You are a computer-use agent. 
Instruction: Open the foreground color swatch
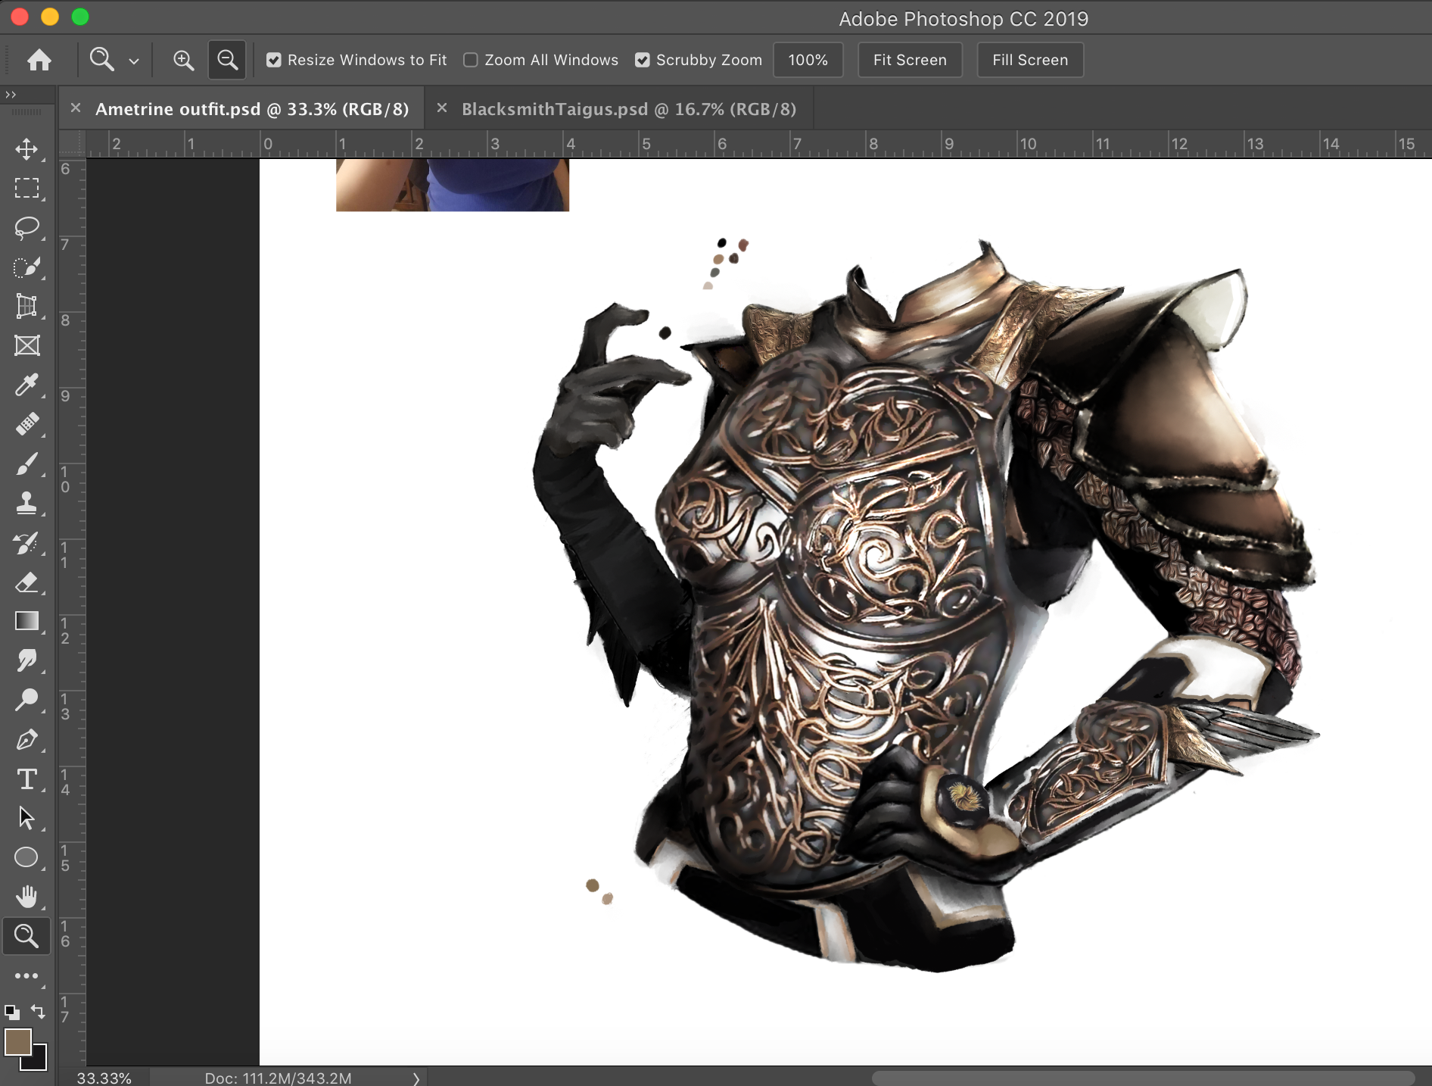coord(18,1042)
